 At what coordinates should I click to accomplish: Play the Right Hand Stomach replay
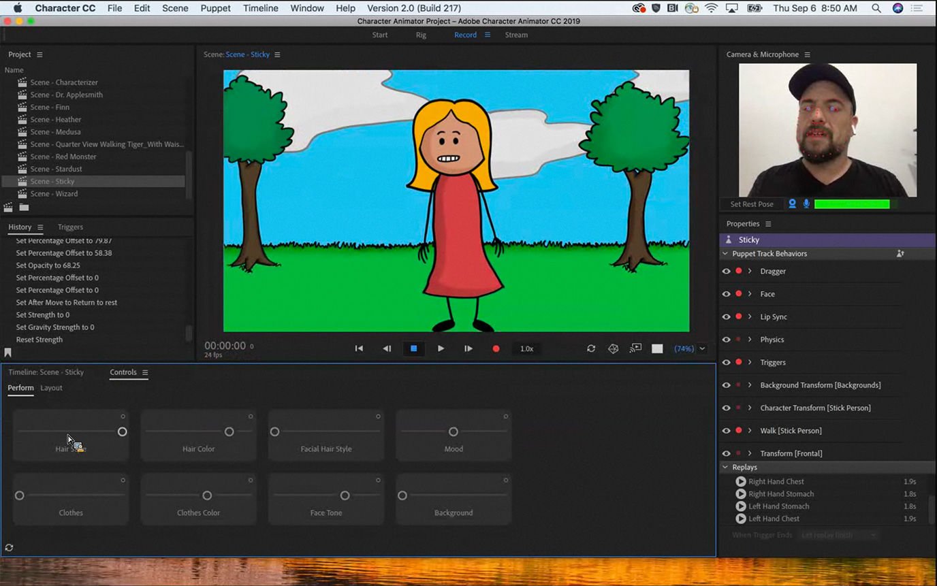click(741, 493)
